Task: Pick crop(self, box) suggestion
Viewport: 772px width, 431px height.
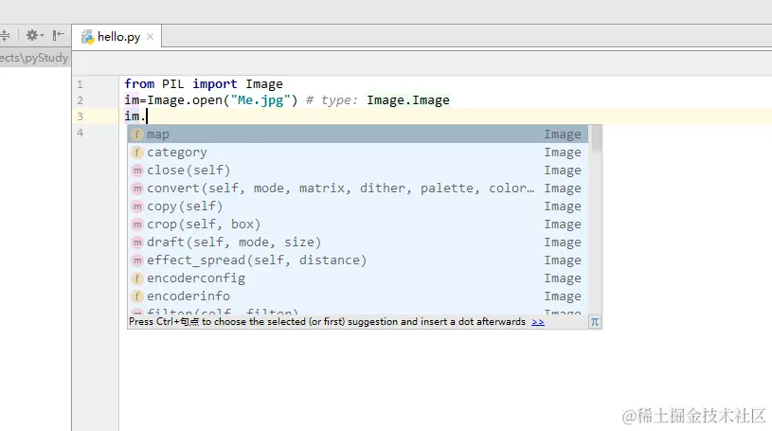Action: (x=358, y=224)
